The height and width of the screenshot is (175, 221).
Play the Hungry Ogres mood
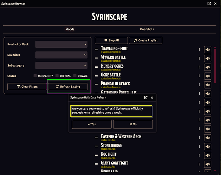point(208,67)
